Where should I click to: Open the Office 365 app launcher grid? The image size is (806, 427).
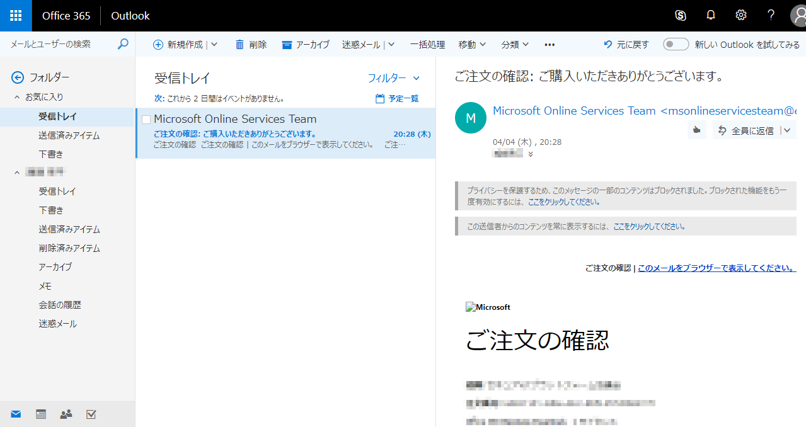[16, 16]
